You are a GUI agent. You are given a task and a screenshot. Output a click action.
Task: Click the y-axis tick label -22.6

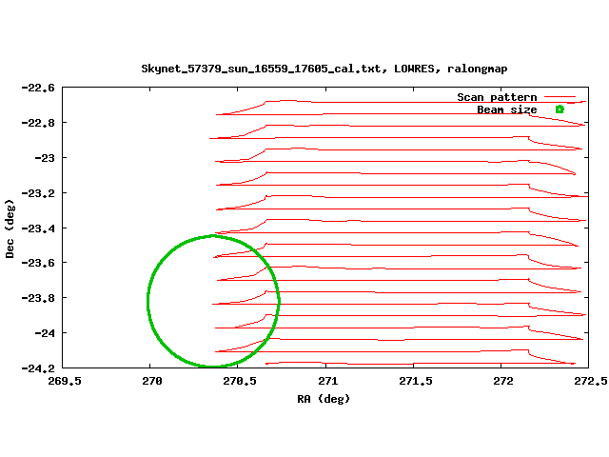[x=38, y=88]
